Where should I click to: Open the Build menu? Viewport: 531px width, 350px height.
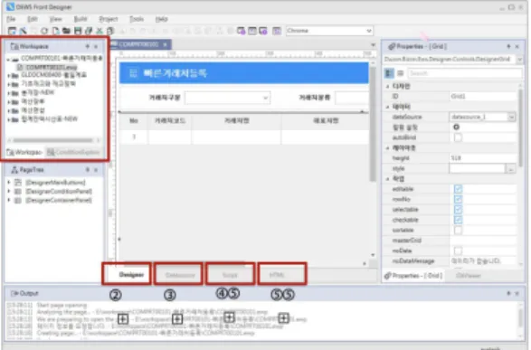[81, 19]
